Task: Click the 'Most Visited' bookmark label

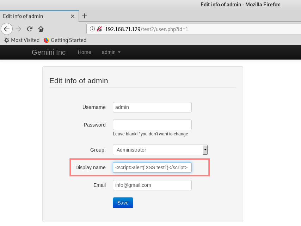Action: [25, 40]
